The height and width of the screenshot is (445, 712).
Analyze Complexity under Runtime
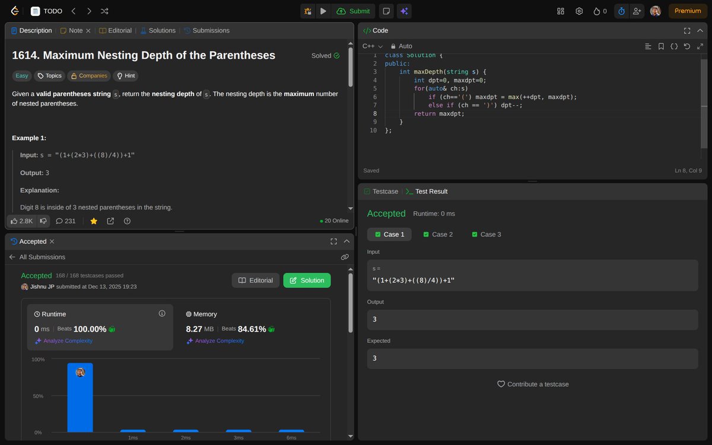[x=63, y=341]
